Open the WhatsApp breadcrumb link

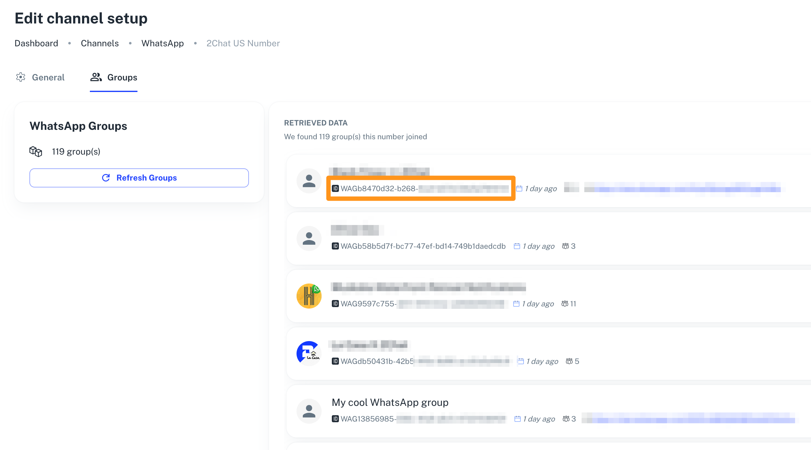coord(163,43)
